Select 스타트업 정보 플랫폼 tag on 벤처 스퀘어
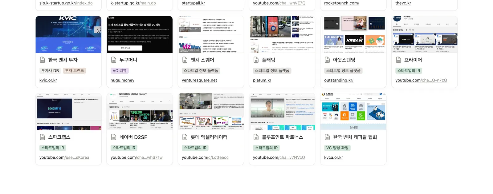Screen dimensions: 493x194 201,71
